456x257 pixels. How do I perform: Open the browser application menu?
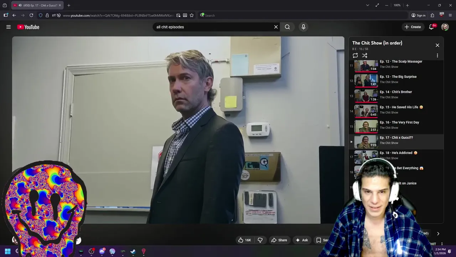pos(450,15)
